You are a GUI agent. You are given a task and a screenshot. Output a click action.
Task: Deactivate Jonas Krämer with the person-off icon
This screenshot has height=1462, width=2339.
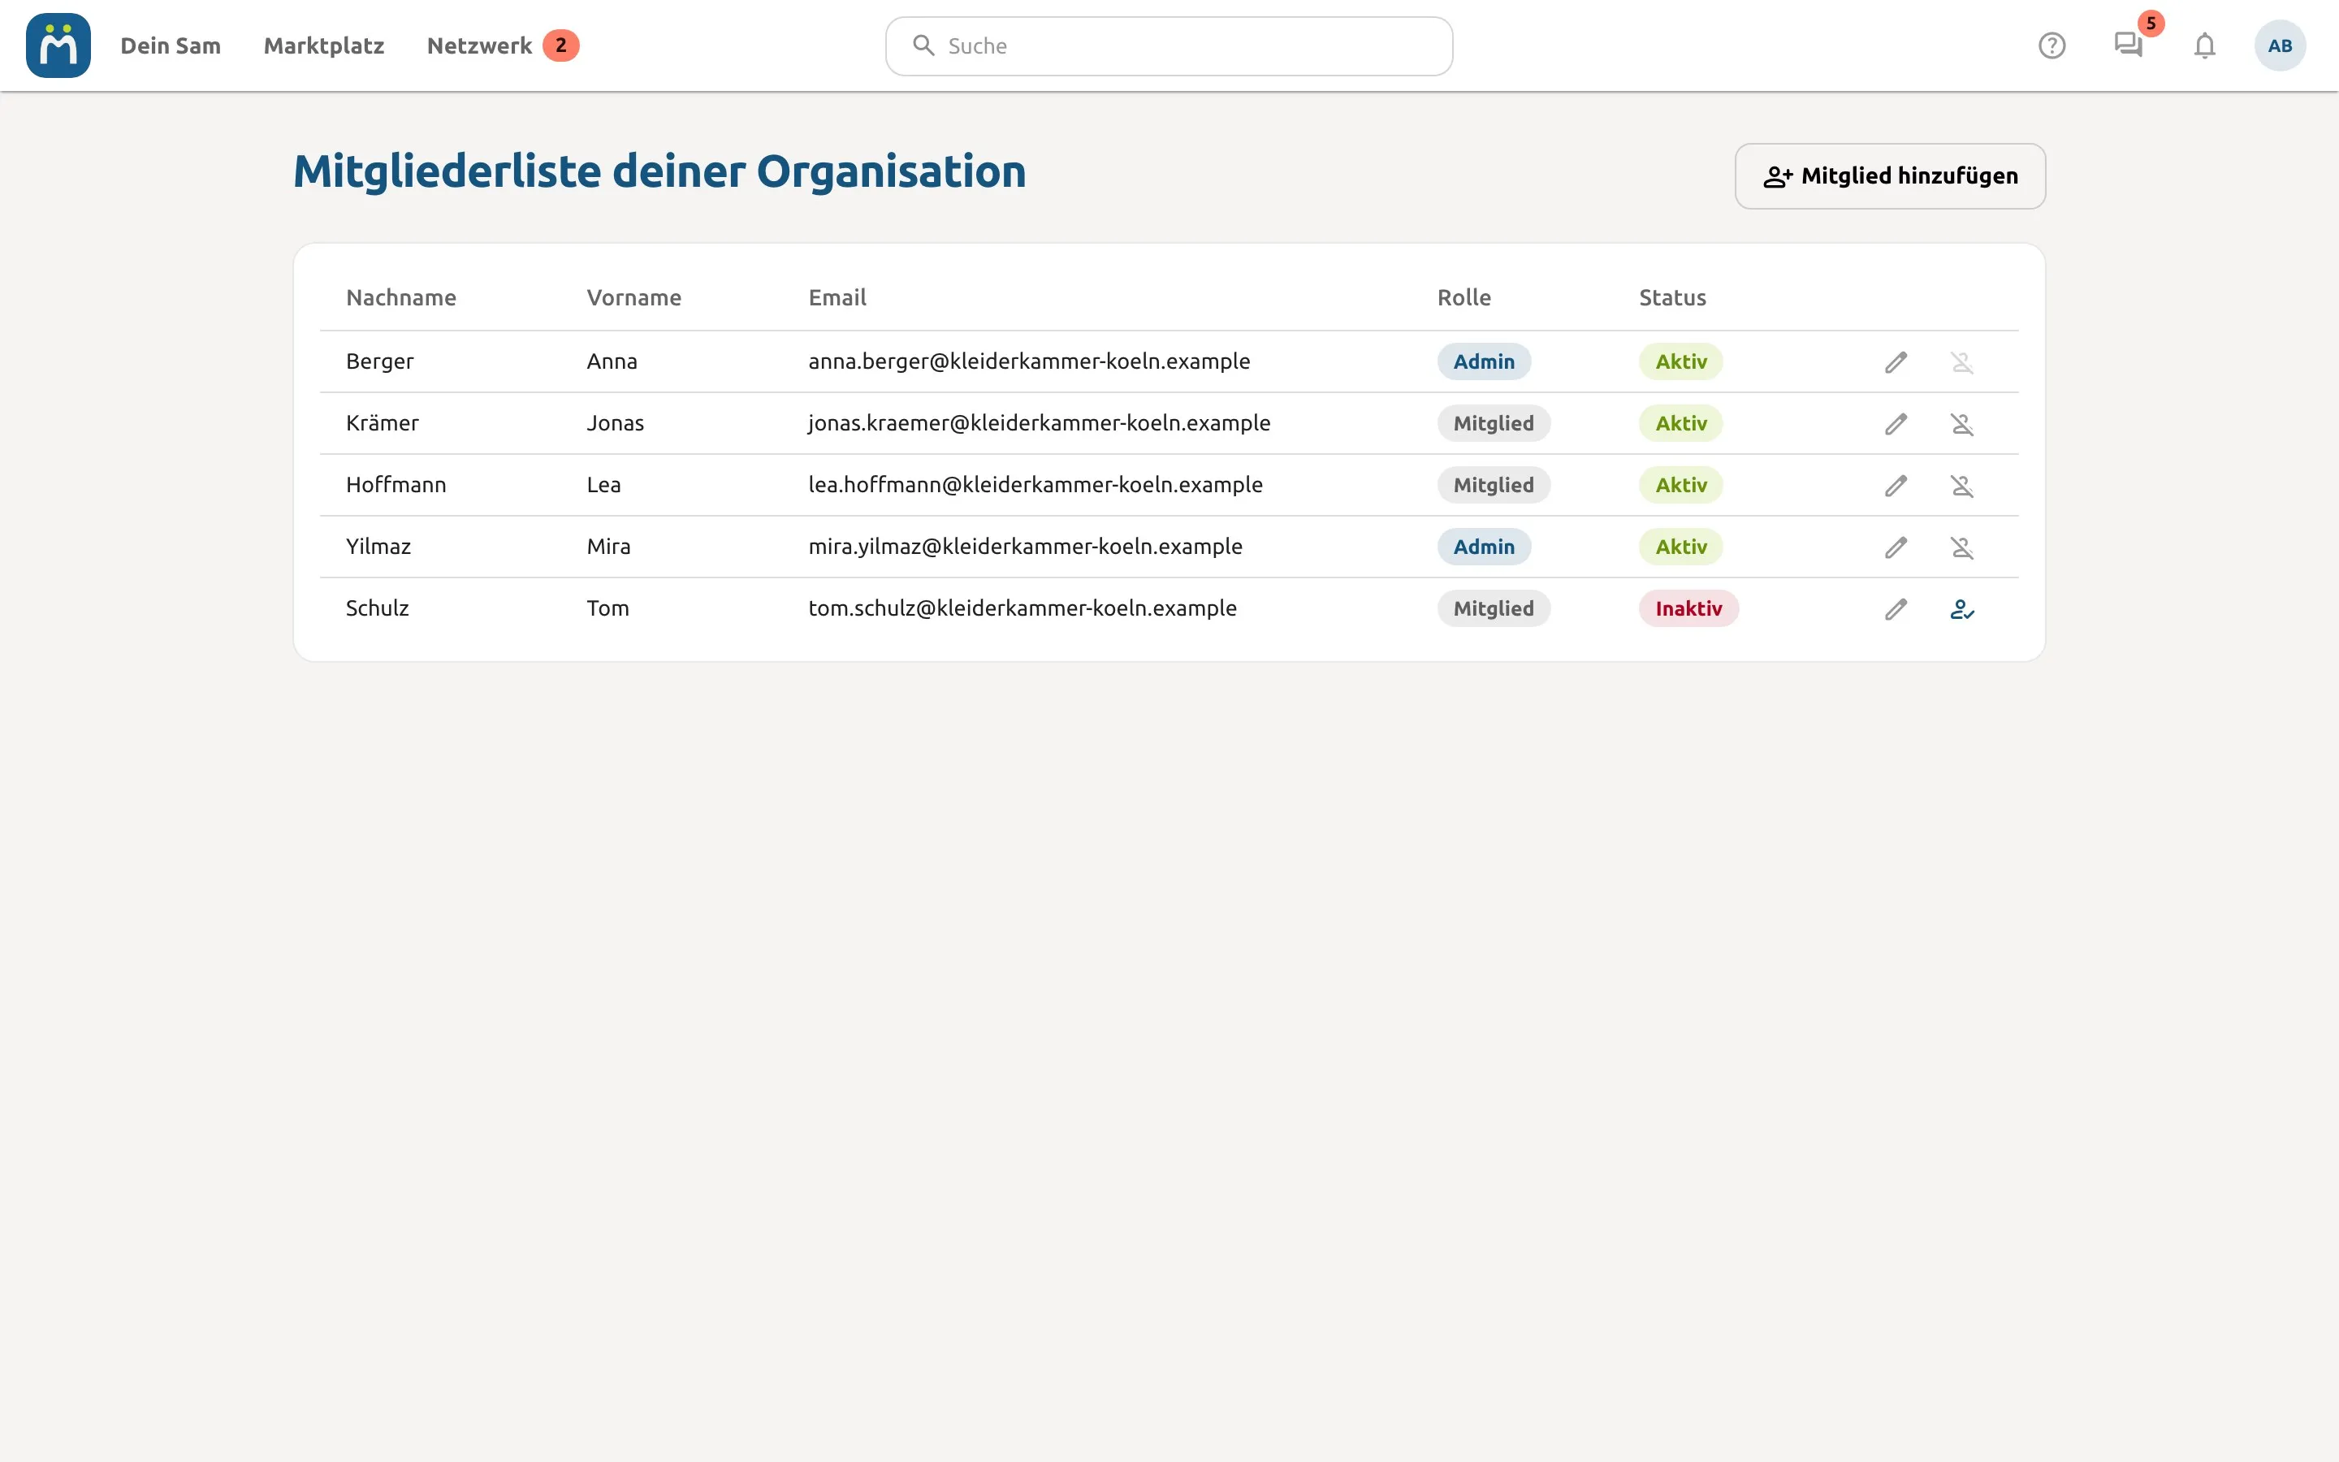(x=1961, y=423)
